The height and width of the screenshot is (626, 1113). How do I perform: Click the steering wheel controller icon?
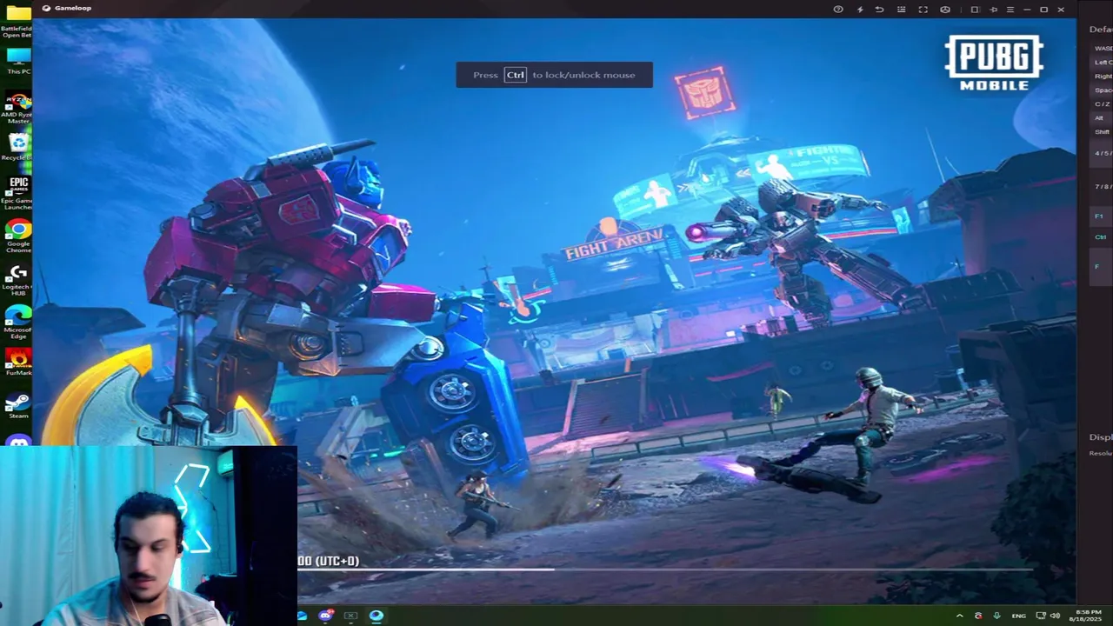click(x=945, y=10)
